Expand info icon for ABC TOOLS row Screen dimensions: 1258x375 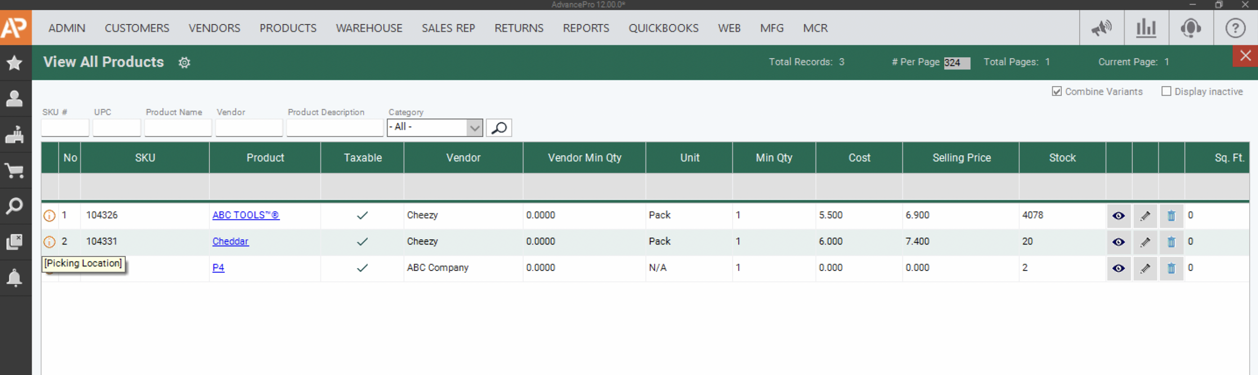tap(49, 215)
